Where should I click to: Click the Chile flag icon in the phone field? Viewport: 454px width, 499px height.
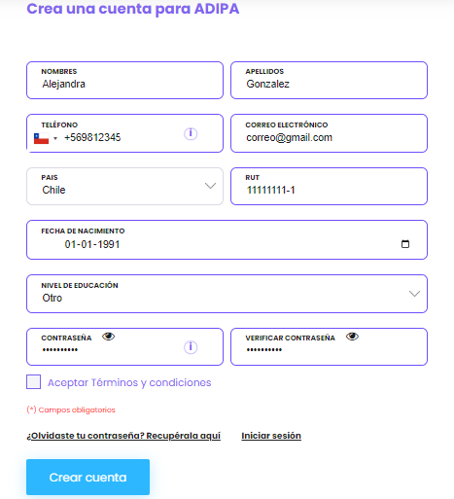(41, 138)
